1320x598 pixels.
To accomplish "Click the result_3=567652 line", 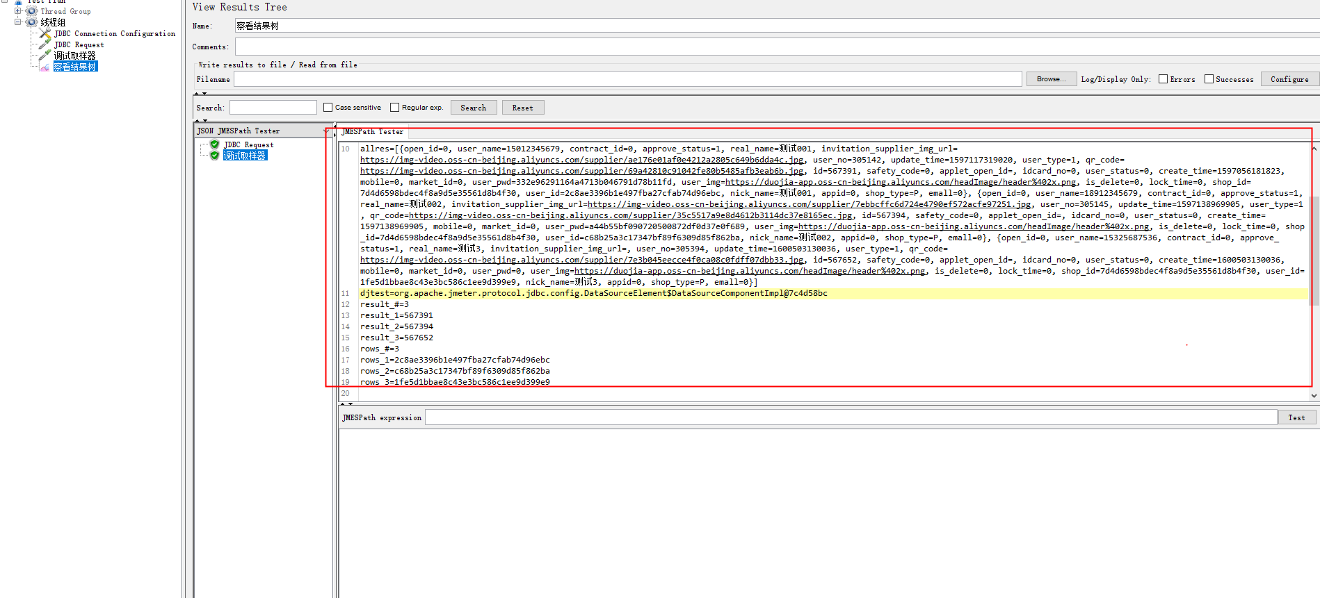I will pyautogui.click(x=396, y=338).
